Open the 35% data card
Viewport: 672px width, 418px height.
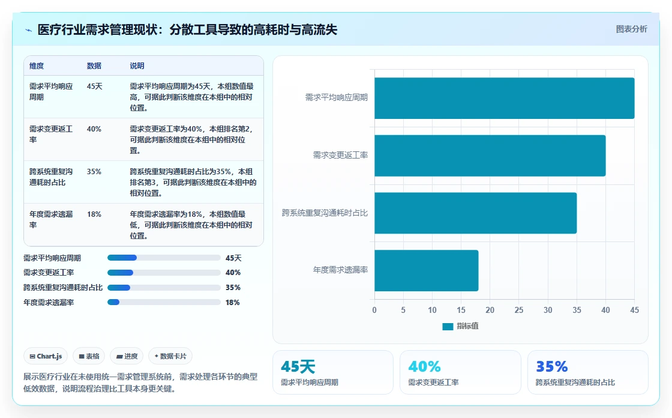click(587, 372)
